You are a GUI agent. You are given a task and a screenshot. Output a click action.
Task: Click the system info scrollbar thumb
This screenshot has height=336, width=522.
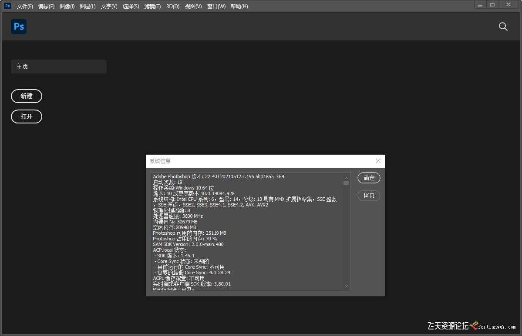tap(346, 183)
